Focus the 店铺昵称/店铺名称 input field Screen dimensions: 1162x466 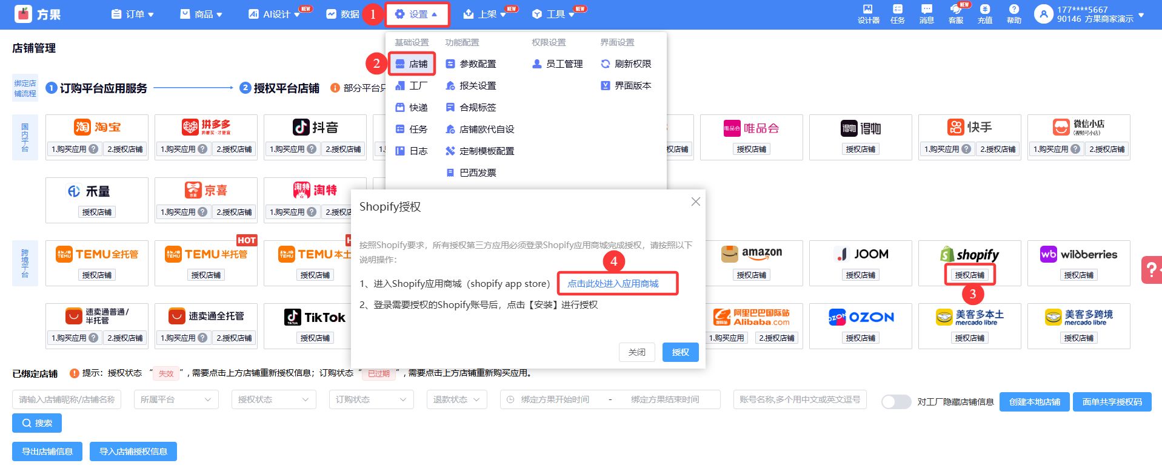[x=67, y=399]
